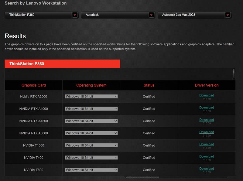Click Certified status in NVIDIA T600 row

[x=149, y=170]
